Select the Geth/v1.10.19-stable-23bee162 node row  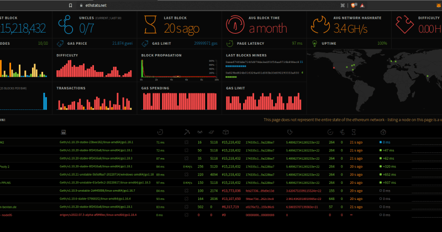[x=221, y=143]
